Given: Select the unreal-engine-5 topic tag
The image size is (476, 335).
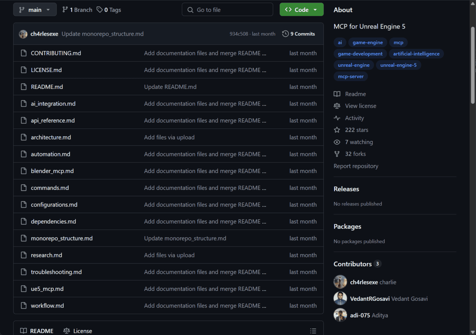Looking at the screenshot, I should pyautogui.click(x=399, y=65).
